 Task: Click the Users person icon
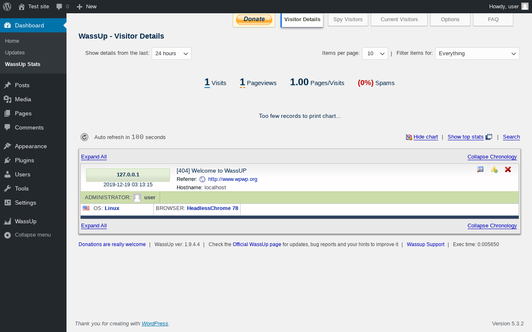pos(7,174)
